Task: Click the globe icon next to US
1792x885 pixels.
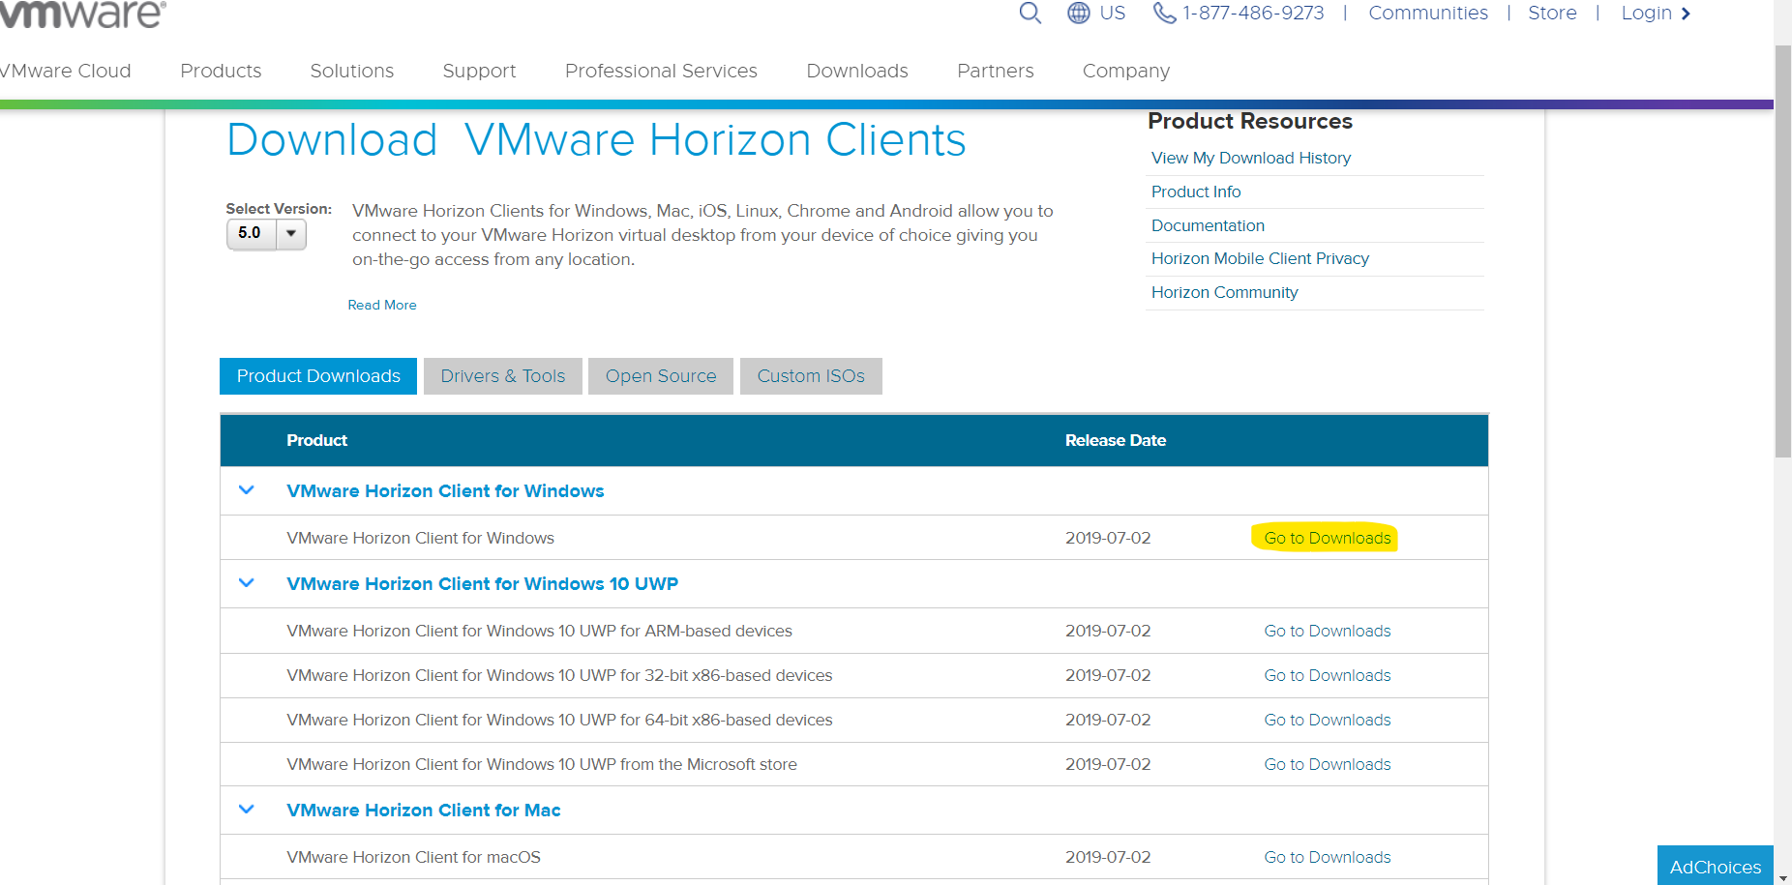Action: [1077, 13]
